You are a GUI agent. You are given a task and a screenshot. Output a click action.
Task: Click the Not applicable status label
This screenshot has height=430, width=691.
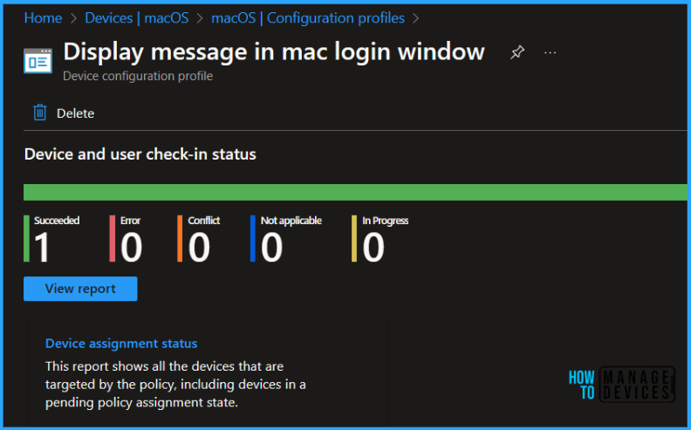click(291, 221)
